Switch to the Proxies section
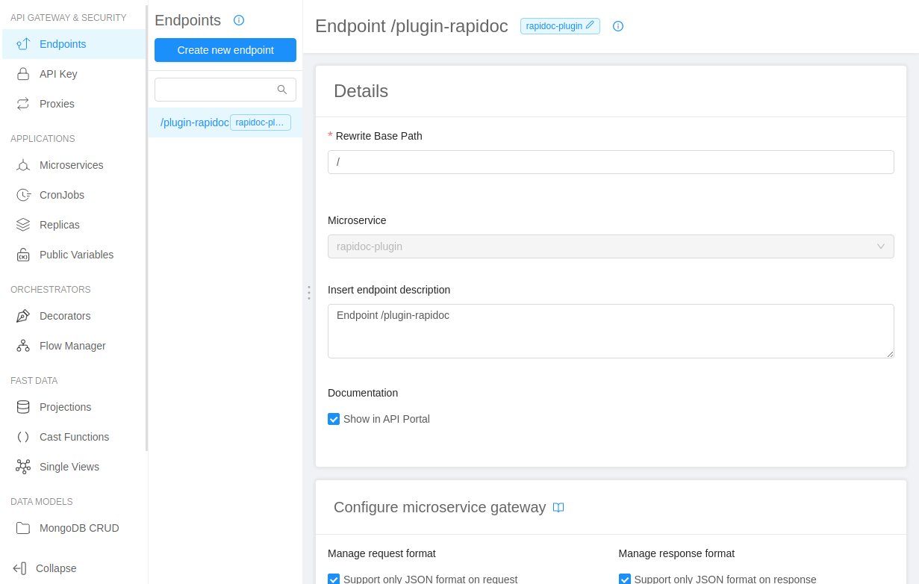 tap(23, 104)
